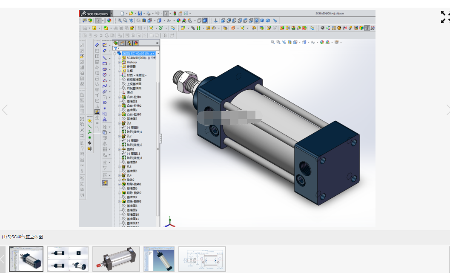The width and height of the screenshot is (450, 277).
Task: Toggle the wireframe box display button
Action: tap(199, 21)
